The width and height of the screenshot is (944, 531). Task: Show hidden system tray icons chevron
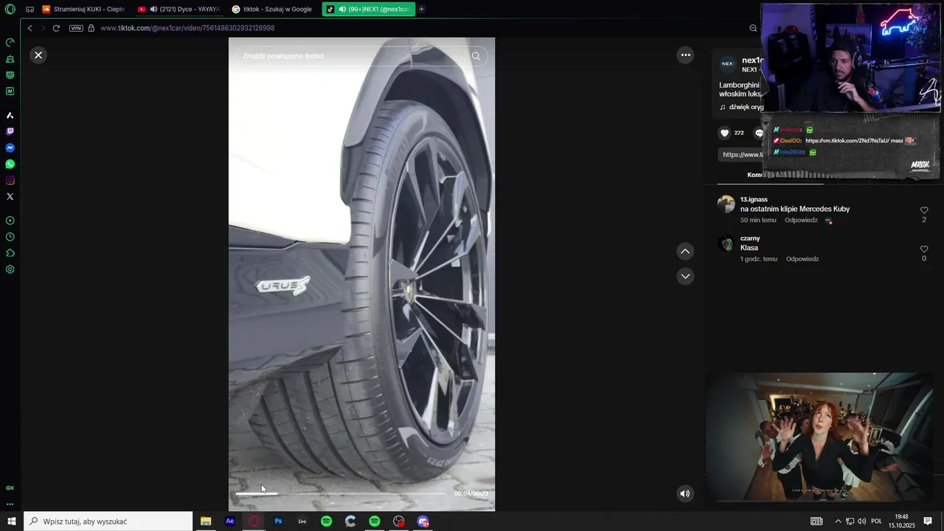[838, 521]
